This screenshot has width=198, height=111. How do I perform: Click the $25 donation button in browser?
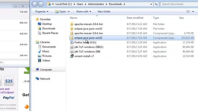9,81
